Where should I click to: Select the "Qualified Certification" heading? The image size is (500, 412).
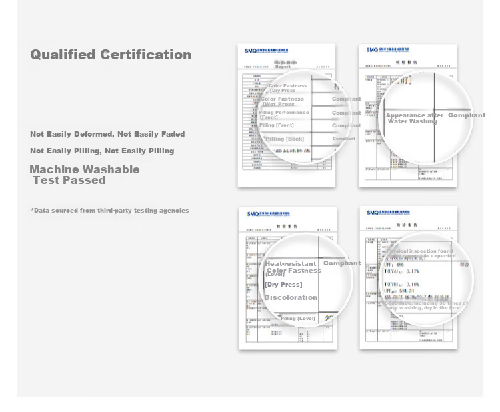[111, 55]
